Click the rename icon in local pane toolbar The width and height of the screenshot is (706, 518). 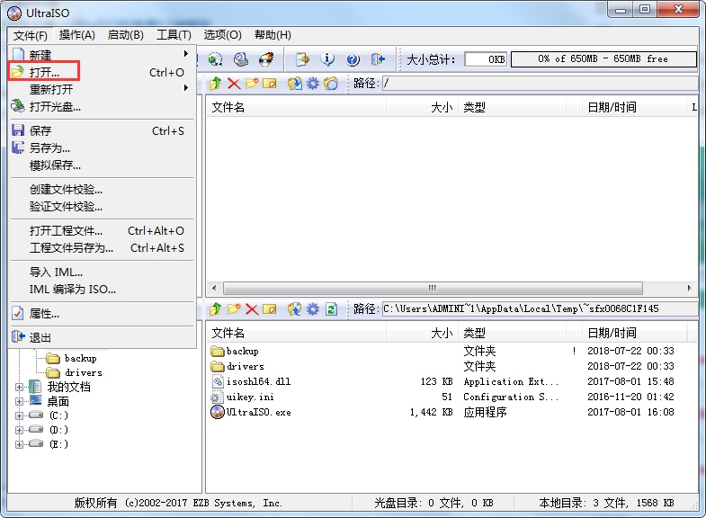tap(270, 309)
